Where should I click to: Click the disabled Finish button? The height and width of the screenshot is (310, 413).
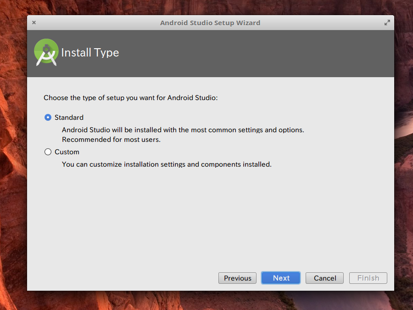tap(368, 278)
